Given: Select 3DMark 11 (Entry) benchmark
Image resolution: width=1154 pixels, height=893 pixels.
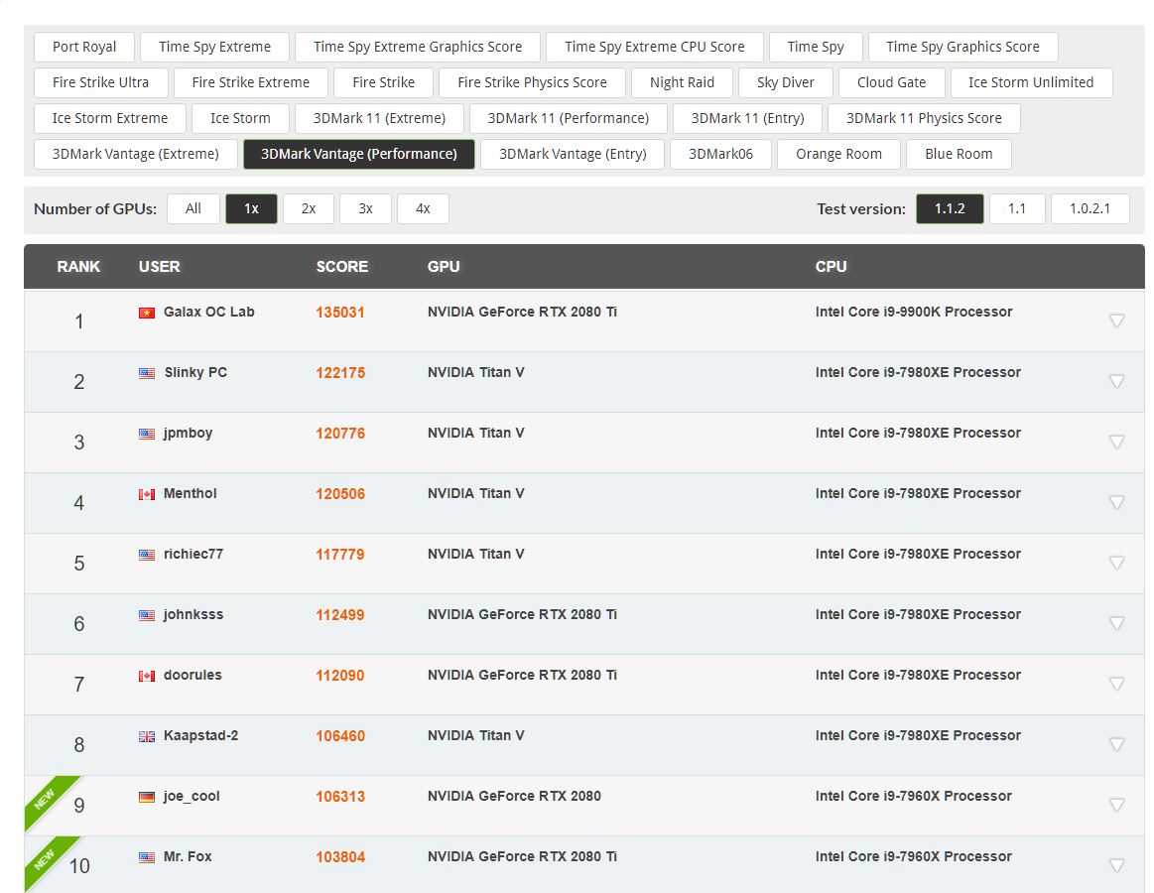Looking at the screenshot, I should pos(747,118).
